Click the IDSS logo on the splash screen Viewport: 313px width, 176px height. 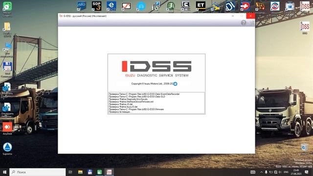(x=156, y=66)
